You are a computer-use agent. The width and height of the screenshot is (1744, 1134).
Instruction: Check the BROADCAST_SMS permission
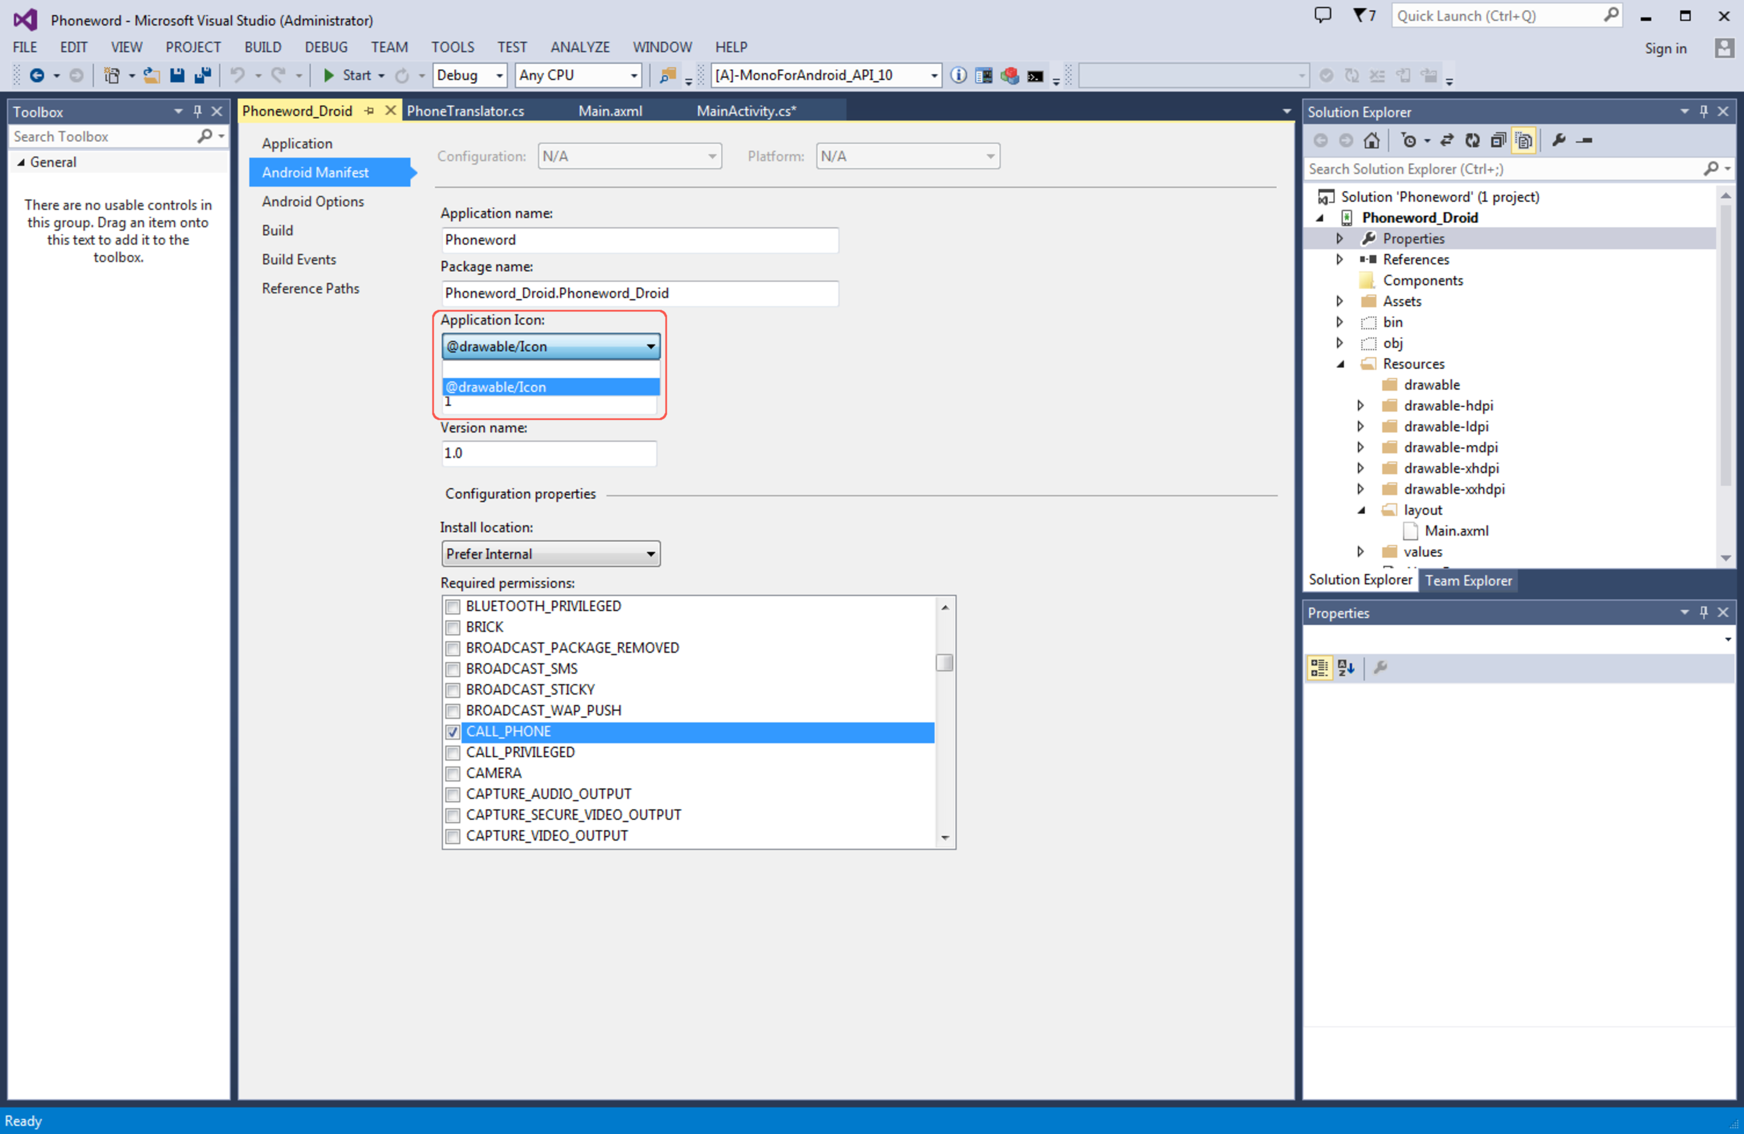[x=453, y=669]
